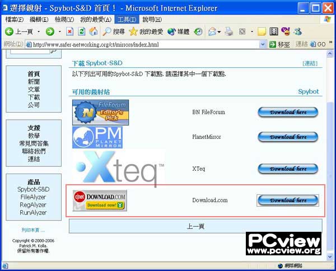
Task: Click the page scrollbar down arrow
Action: tap(330, 256)
